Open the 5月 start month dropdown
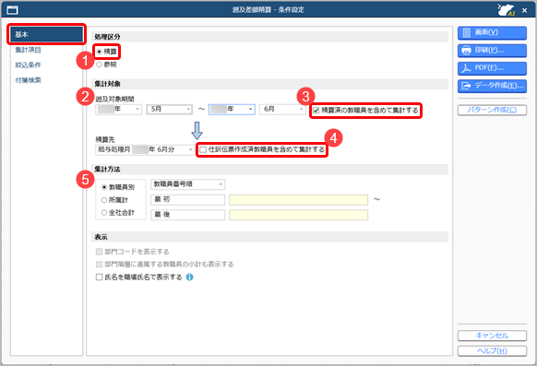537x366 pixels. [170, 109]
